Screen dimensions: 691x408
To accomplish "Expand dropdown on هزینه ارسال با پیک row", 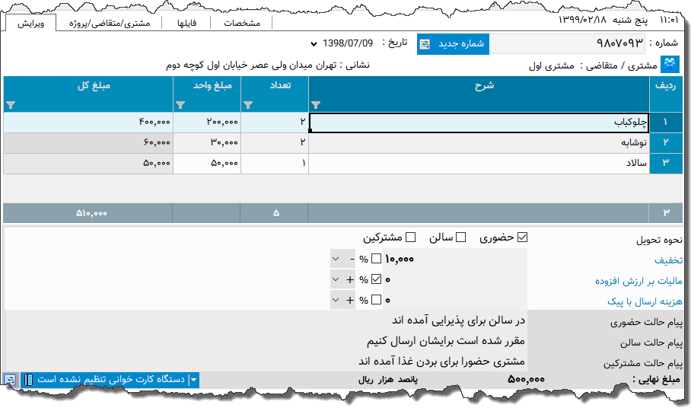I will pyautogui.click(x=336, y=300).
